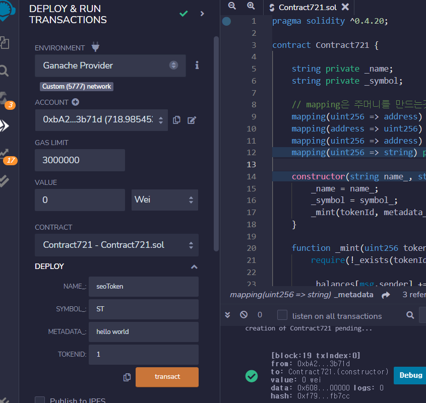Click '_name = name_;' code line
The height and width of the screenshot is (403, 426).
click(x=344, y=189)
